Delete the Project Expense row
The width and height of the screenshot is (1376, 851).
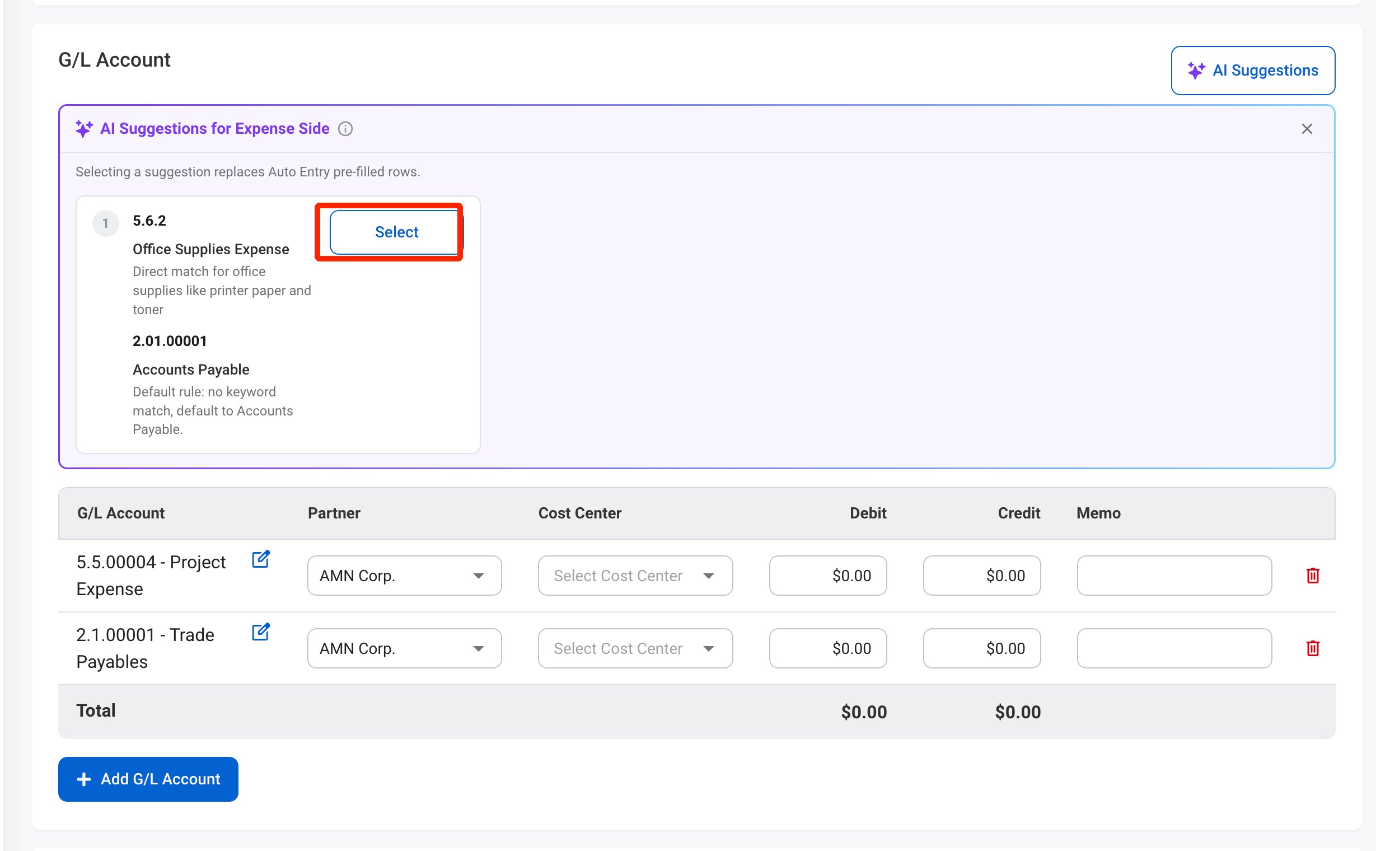[x=1312, y=575]
